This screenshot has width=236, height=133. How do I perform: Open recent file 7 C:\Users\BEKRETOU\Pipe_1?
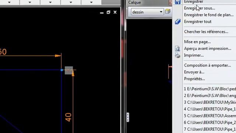(210, 129)
